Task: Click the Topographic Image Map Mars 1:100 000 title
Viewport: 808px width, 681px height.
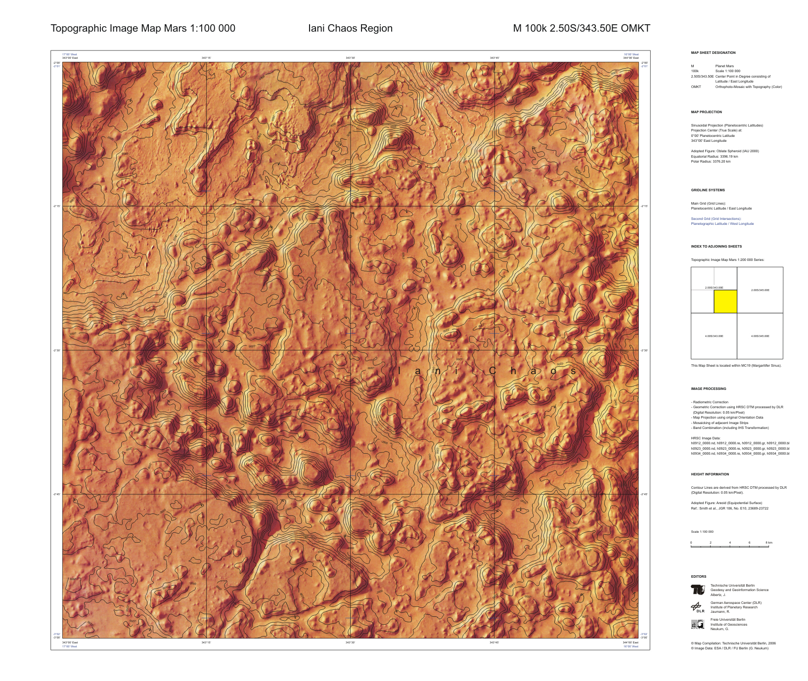Action: coord(143,28)
